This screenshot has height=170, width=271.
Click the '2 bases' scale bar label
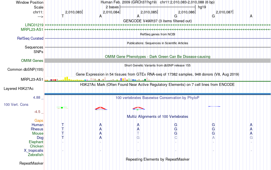click(112, 7)
